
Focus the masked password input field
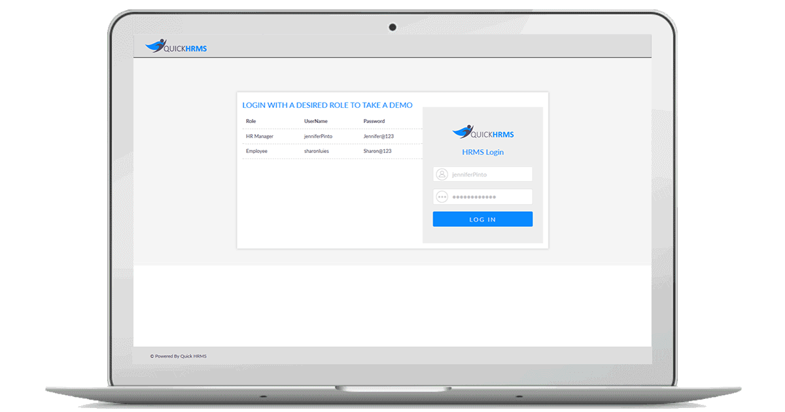click(489, 197)
